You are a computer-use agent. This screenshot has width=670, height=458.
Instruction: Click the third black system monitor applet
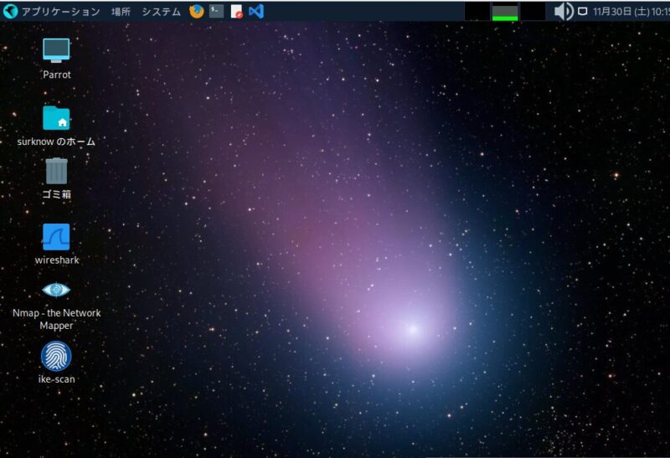533,12
